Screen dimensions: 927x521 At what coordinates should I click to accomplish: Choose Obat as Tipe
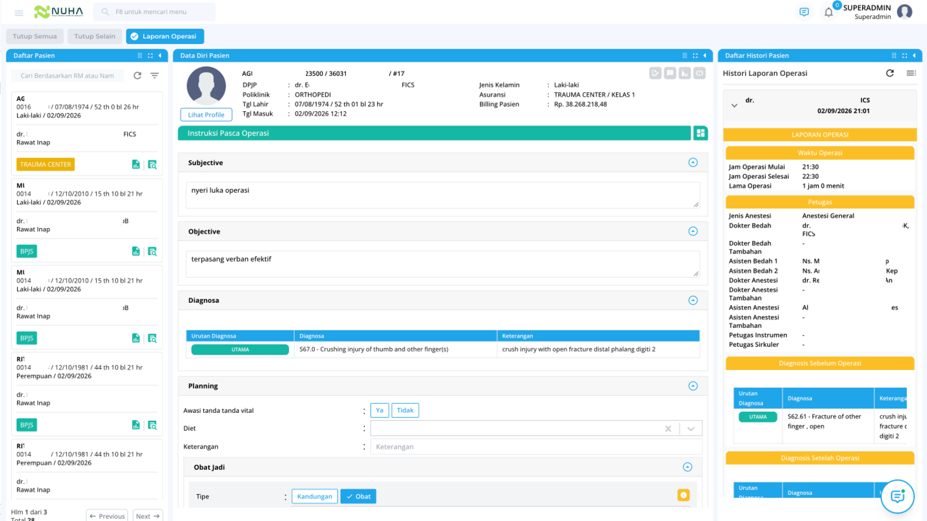tap(358, 496)
